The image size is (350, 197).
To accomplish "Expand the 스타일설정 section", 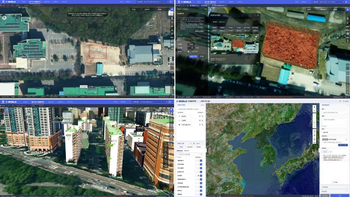I will pyautogui.click(x=335, y=187).
